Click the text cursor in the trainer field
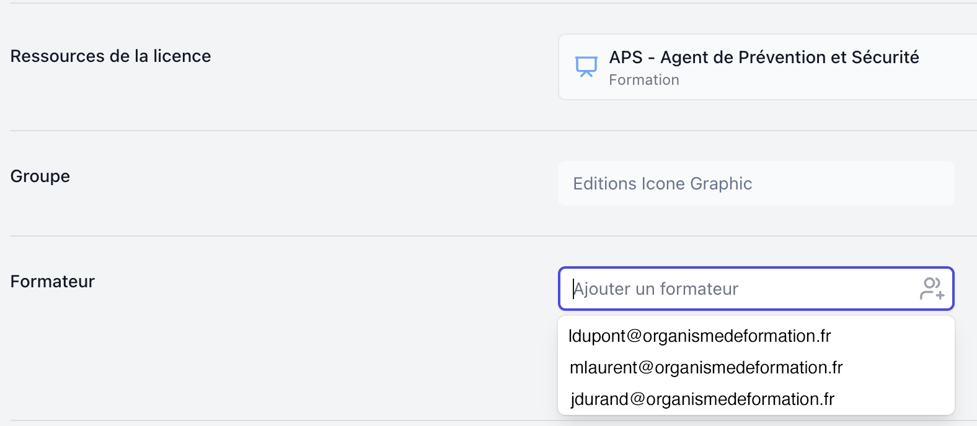The height and width of the screenshot is (426, 977). tap(573, 289)
